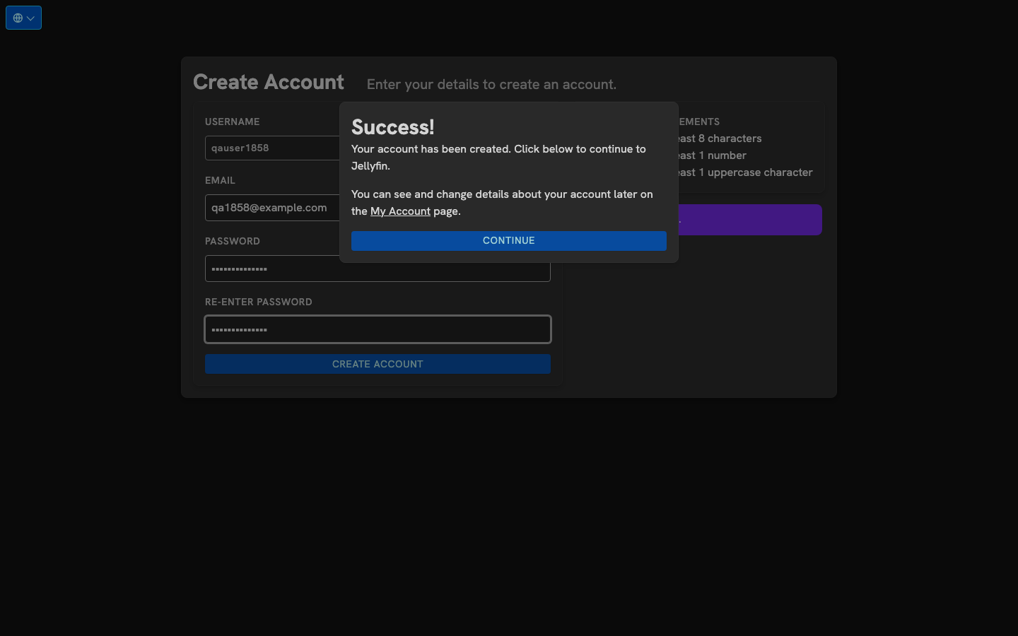Click the "8 characters" requirement text
The width and height of the screenshot is (1018, 636).
click(x=730, y=139)
